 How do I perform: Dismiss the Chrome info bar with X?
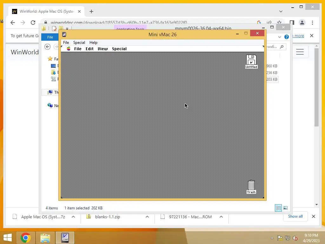tap(312, 36)
